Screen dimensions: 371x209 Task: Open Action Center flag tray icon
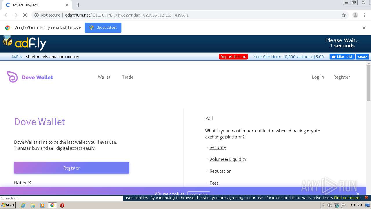pos(343,205)
